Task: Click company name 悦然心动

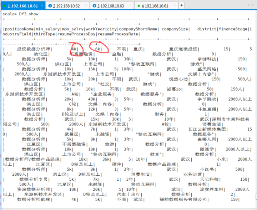Action: point(178,79)
